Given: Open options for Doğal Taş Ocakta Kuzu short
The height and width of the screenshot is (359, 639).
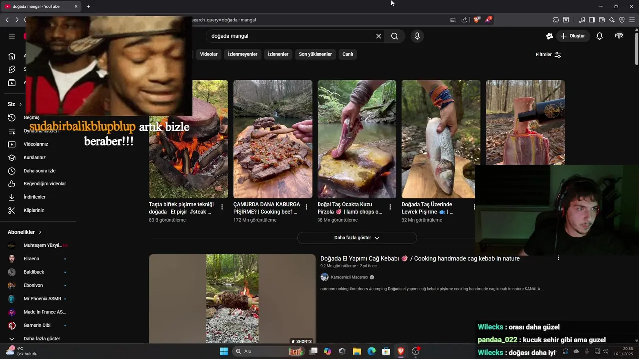Looking at the screenshot, I should point(390,207).
